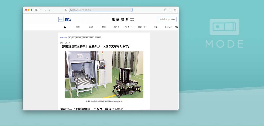Open the インタビュー navigation section

129,27
